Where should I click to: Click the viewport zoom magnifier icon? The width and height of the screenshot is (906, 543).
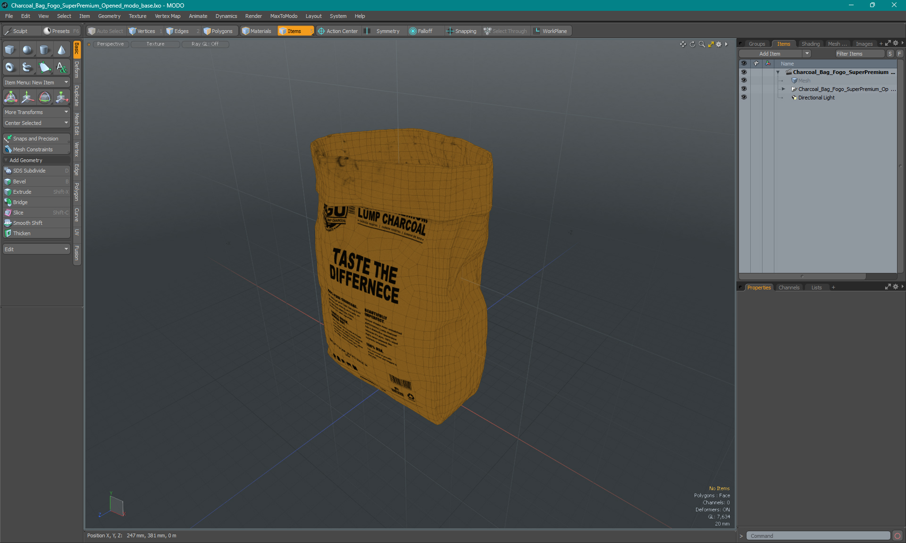point(702,44)
